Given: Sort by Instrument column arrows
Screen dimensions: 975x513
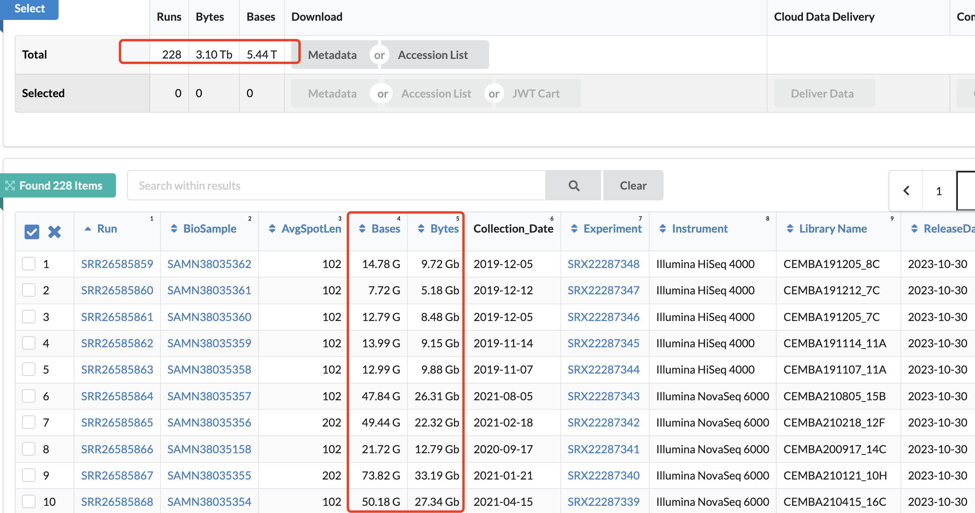Looking at the screenshot, I should pyautogui.click(x=663, y=229).
